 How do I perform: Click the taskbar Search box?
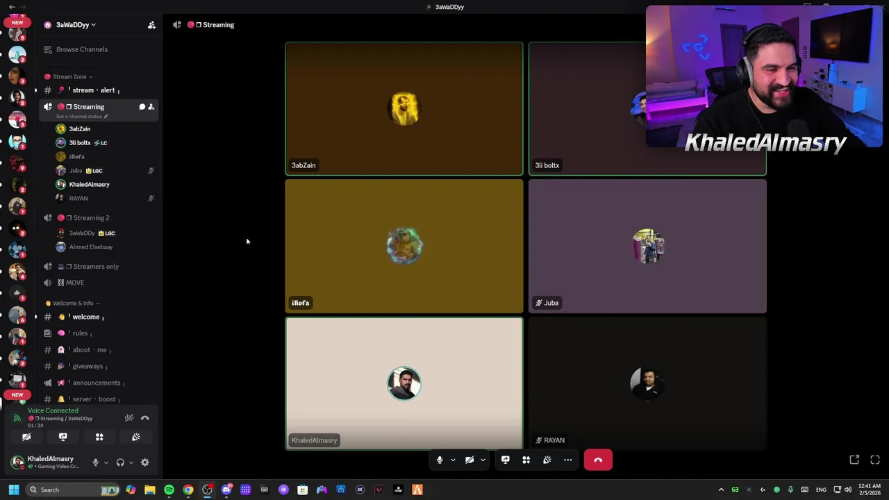(73, 490)
